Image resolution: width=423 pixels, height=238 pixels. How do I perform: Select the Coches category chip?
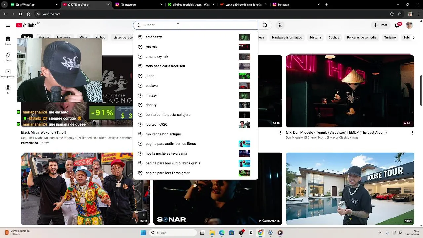[334, 37]
